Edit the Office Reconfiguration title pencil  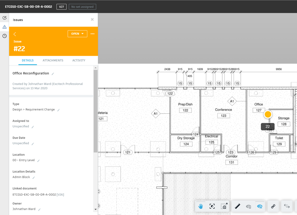point(53,74)
